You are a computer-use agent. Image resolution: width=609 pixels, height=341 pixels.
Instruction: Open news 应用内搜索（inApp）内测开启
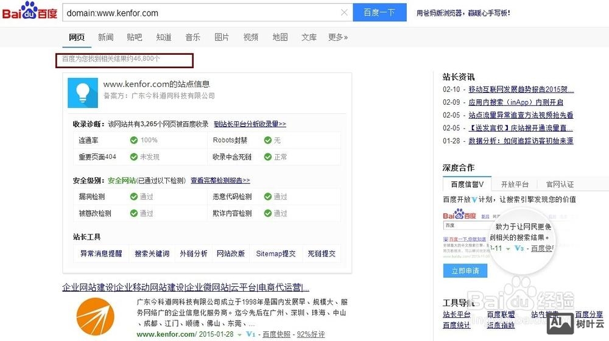[x=516, y=102]
